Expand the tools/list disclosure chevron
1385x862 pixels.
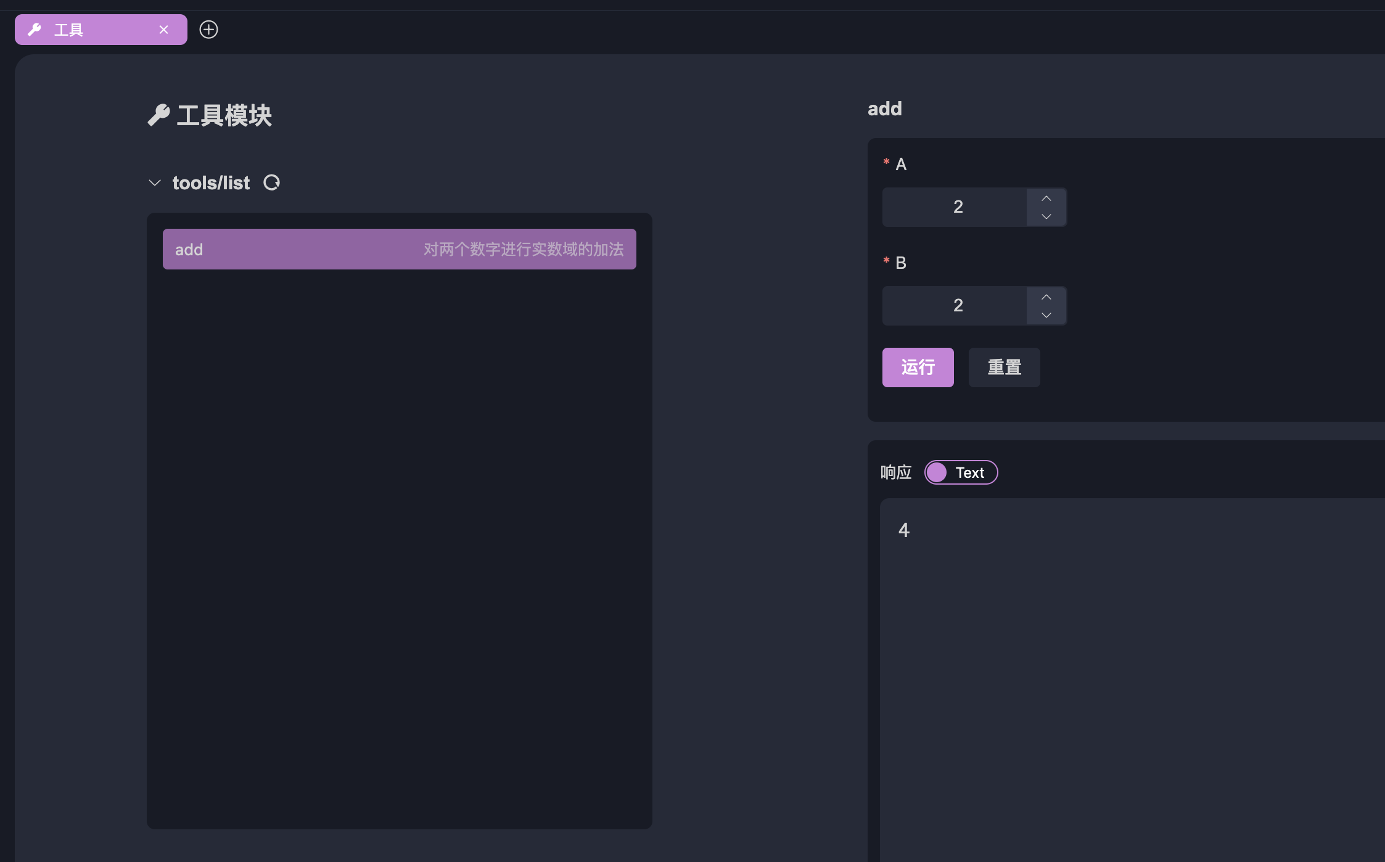[155, 183]
